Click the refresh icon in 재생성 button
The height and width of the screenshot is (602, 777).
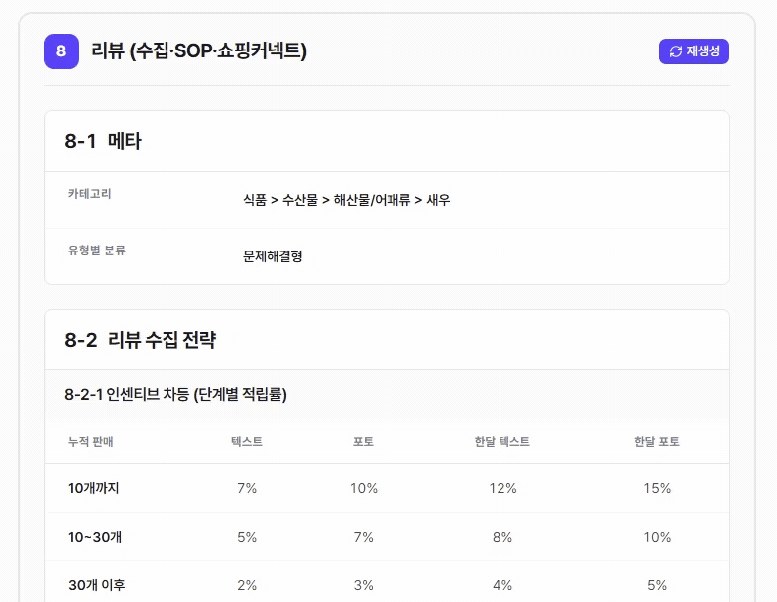tap(676, 51)
